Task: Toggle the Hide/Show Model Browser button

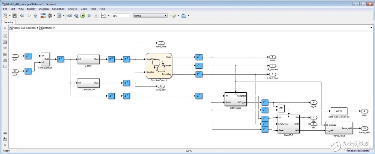Action: pyautogui.click(x=5, y=28)
